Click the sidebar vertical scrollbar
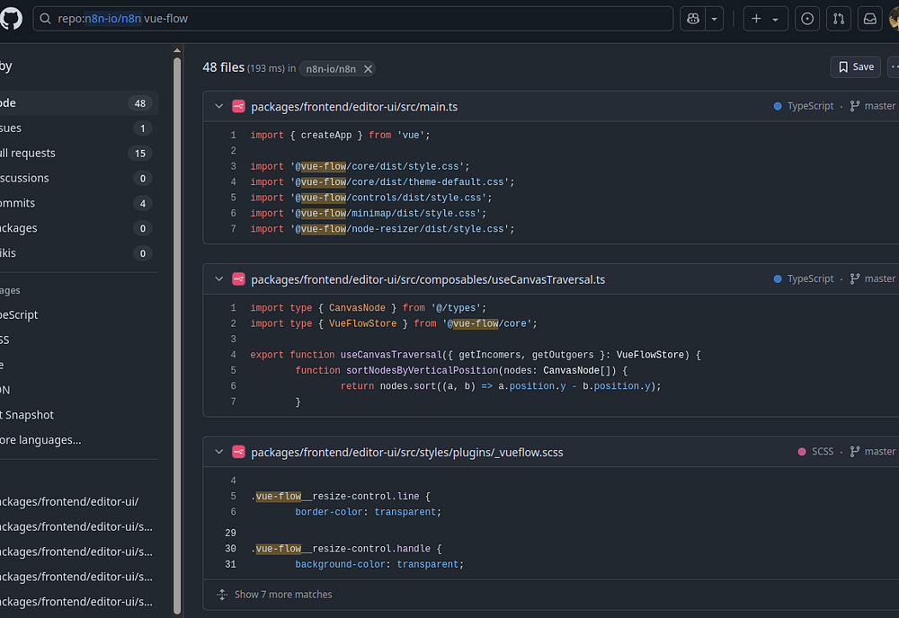Screen dimensions: 899x618 coord(177,323)
